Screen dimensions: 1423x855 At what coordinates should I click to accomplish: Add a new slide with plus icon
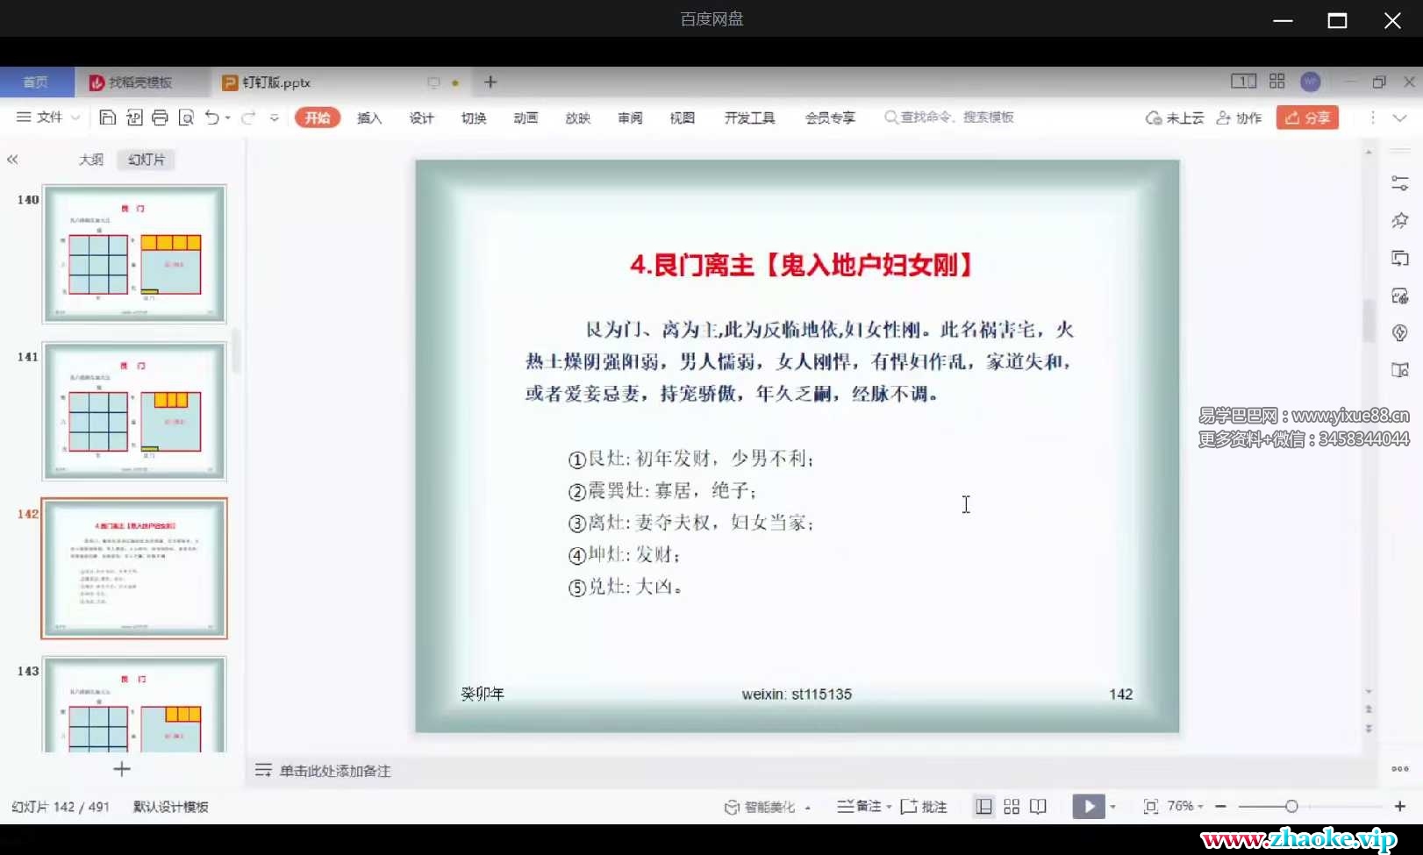[x=122, y=769]
